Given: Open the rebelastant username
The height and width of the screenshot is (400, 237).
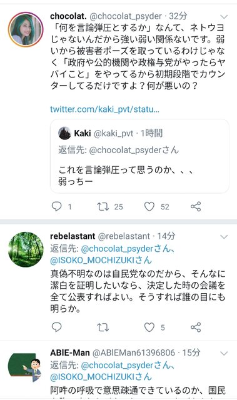Looking at the screenshot, I should point(124,236).
